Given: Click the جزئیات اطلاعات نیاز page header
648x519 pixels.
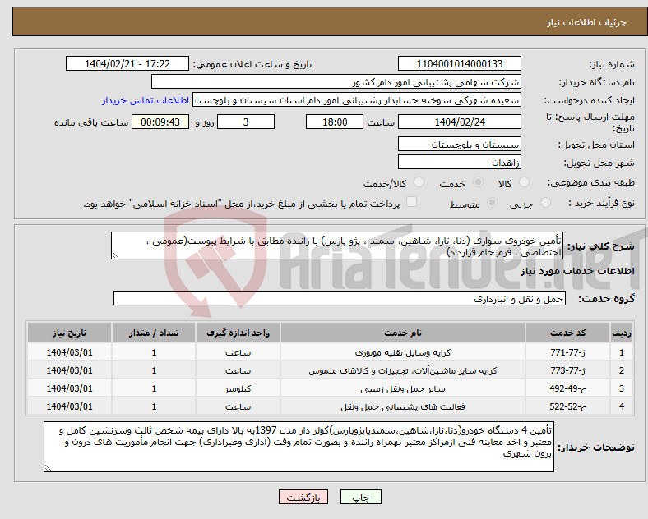Looking at the screenshot, I should pyautogui.click(x=587, y=22).
